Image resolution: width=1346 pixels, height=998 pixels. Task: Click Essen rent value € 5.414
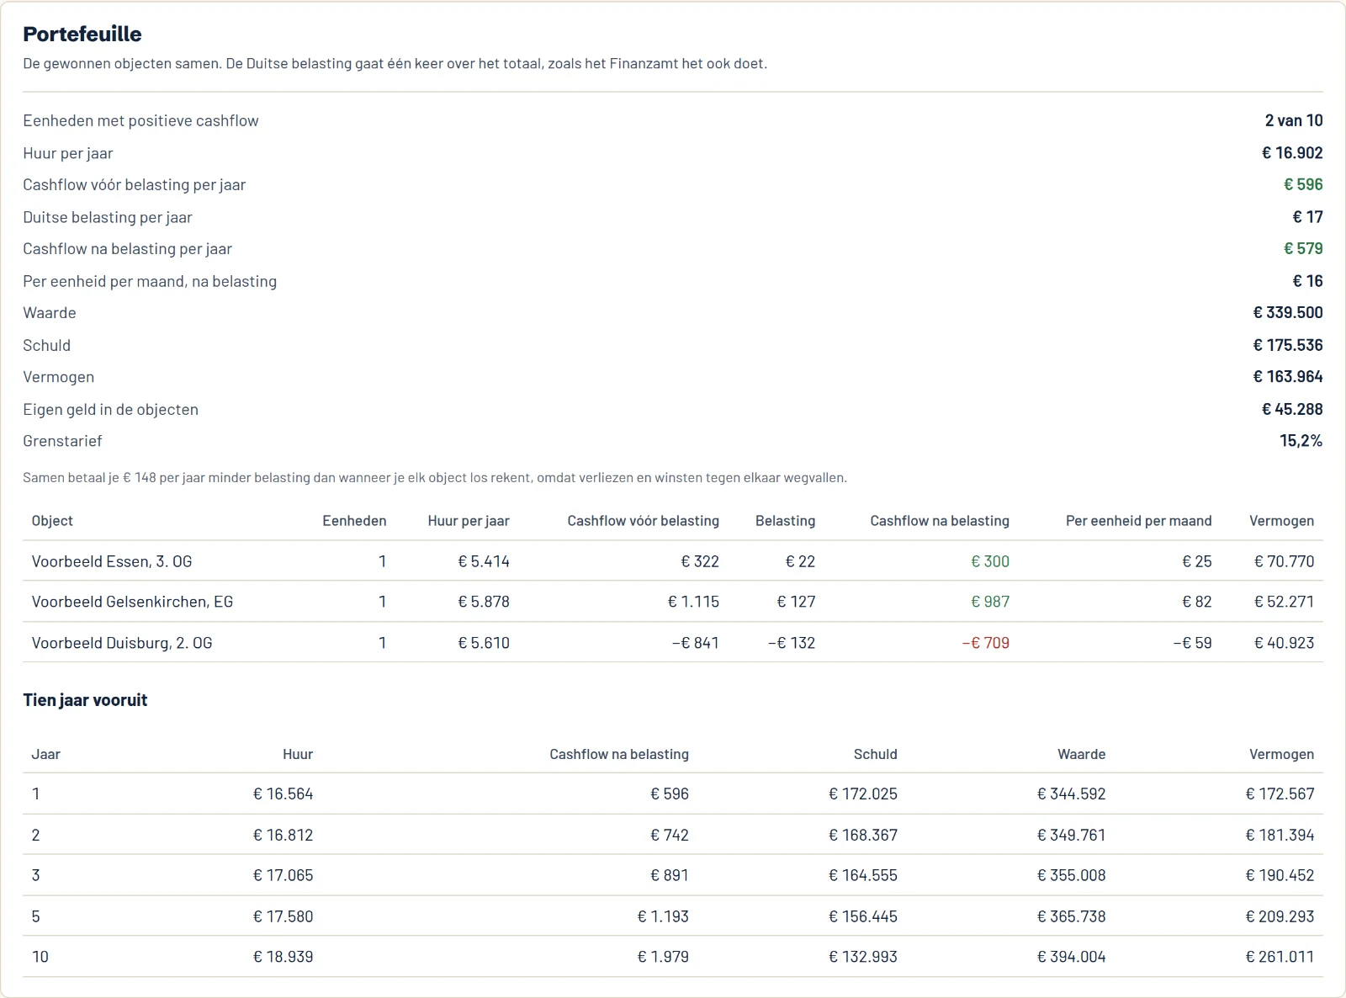484,561
